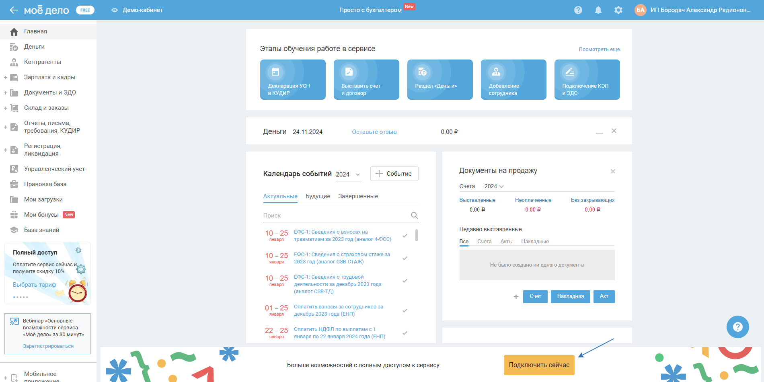
Task: Click the Деньги sidebar icon
Action: click(x=14, y=47)
